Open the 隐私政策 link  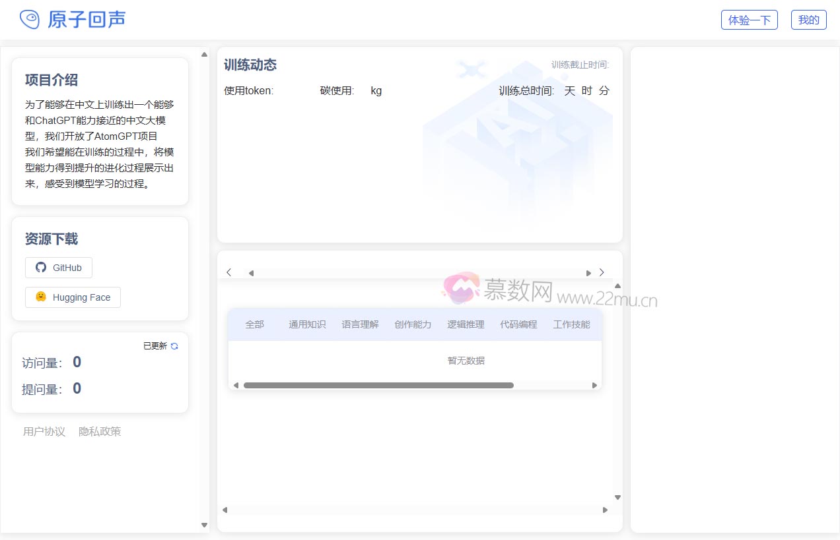coord(100,432)
